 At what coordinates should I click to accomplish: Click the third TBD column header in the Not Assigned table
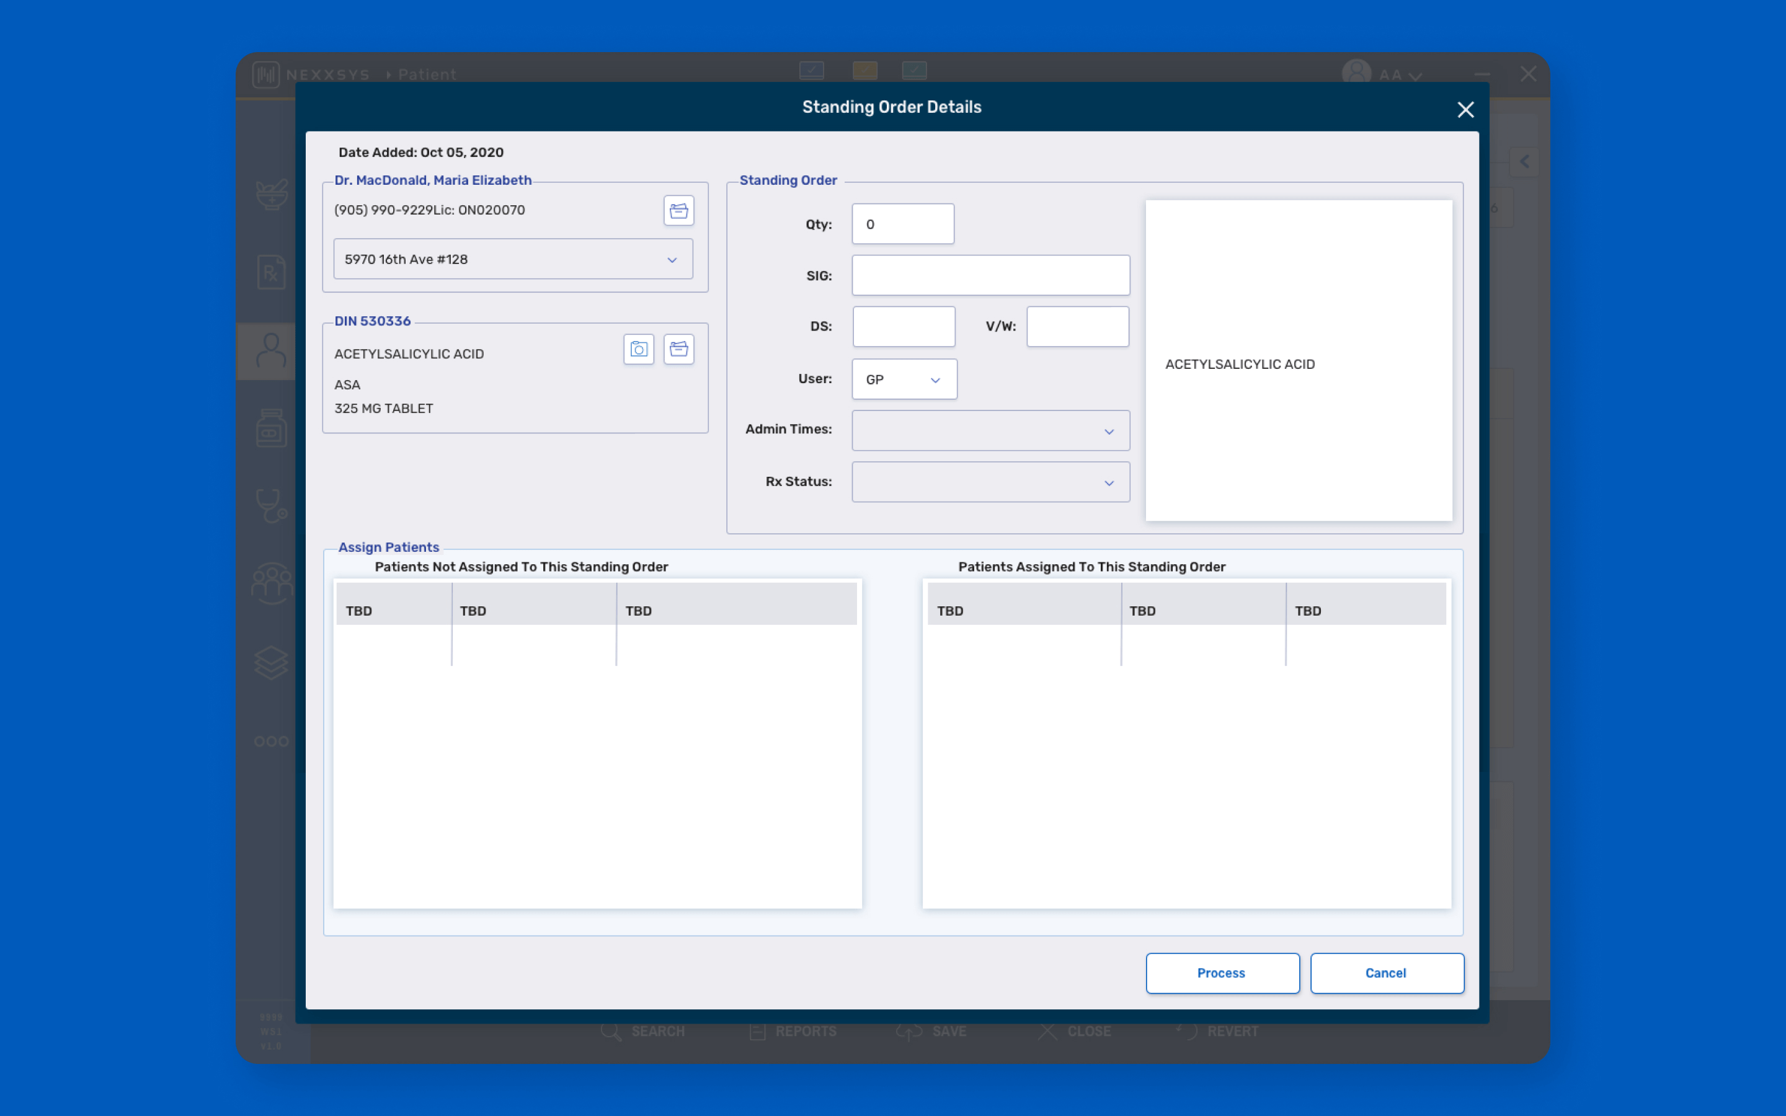(x=737, y=604)
